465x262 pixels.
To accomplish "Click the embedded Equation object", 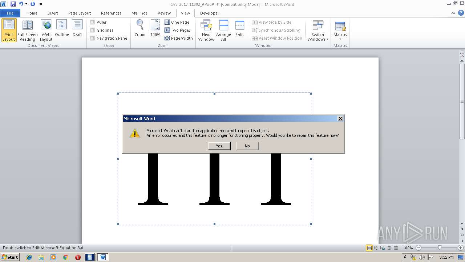I will 214,182.
